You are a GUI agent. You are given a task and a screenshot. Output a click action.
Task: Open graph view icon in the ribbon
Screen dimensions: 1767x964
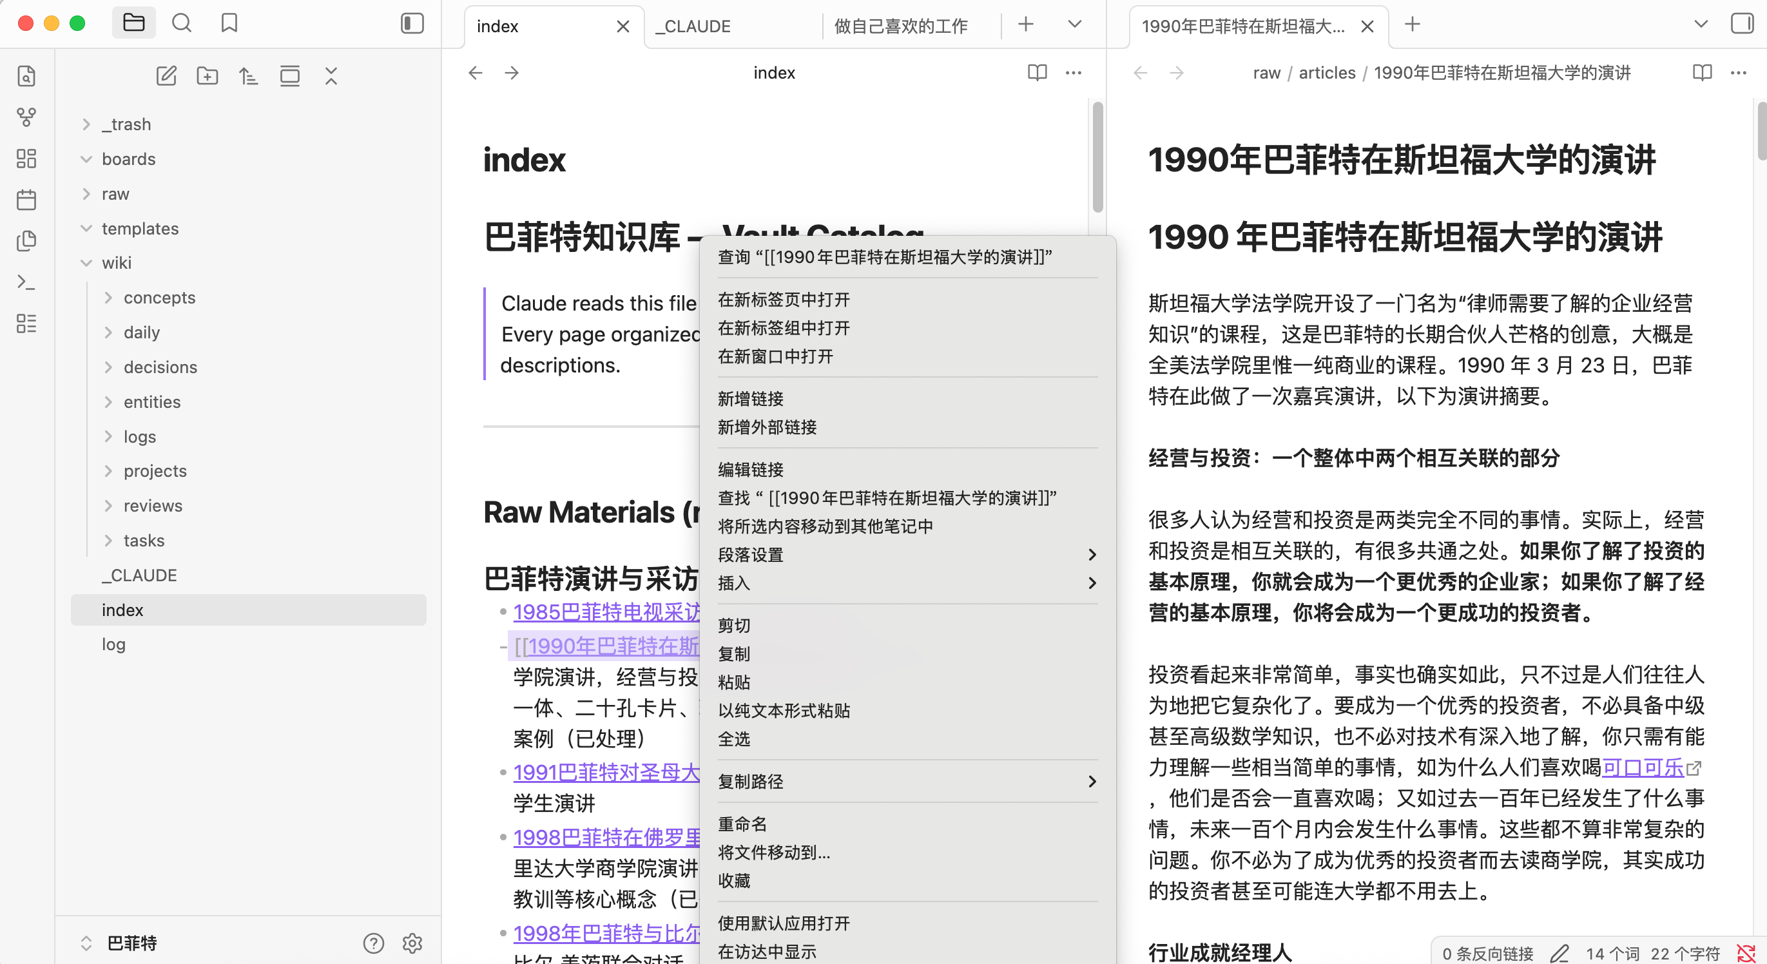point(26,117)
